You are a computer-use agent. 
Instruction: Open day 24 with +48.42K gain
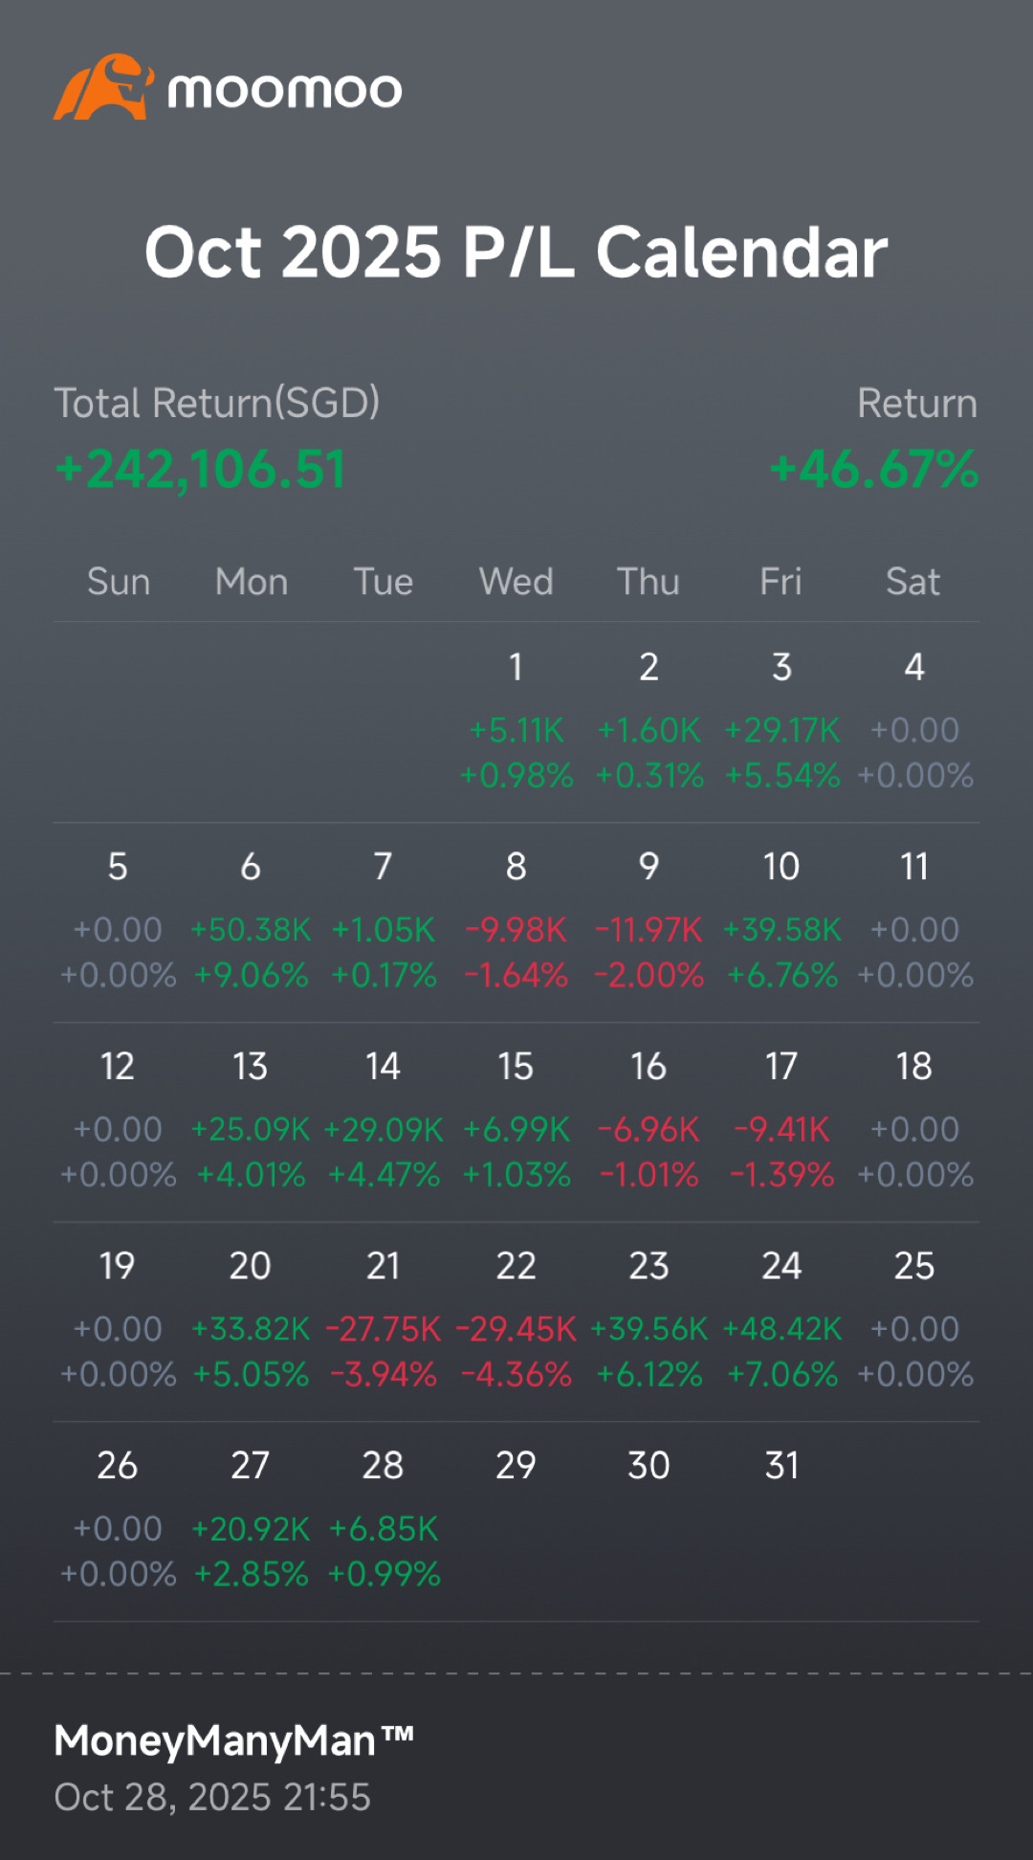pyautogui.click(x=781, y=1326)
